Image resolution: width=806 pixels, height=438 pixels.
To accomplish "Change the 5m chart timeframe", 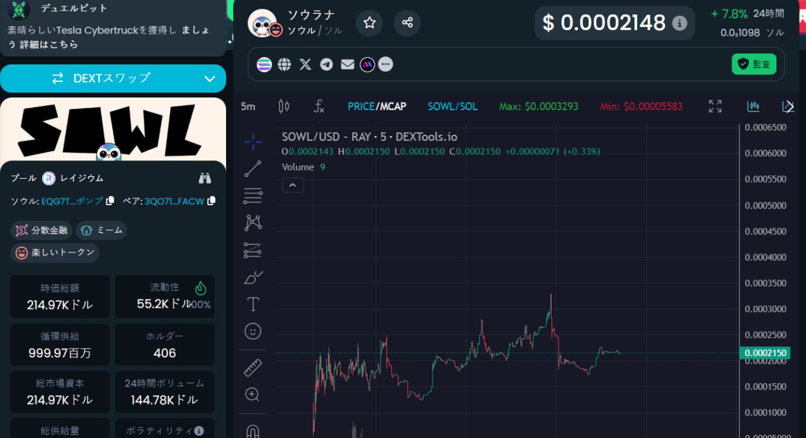I will pos(248,106).
